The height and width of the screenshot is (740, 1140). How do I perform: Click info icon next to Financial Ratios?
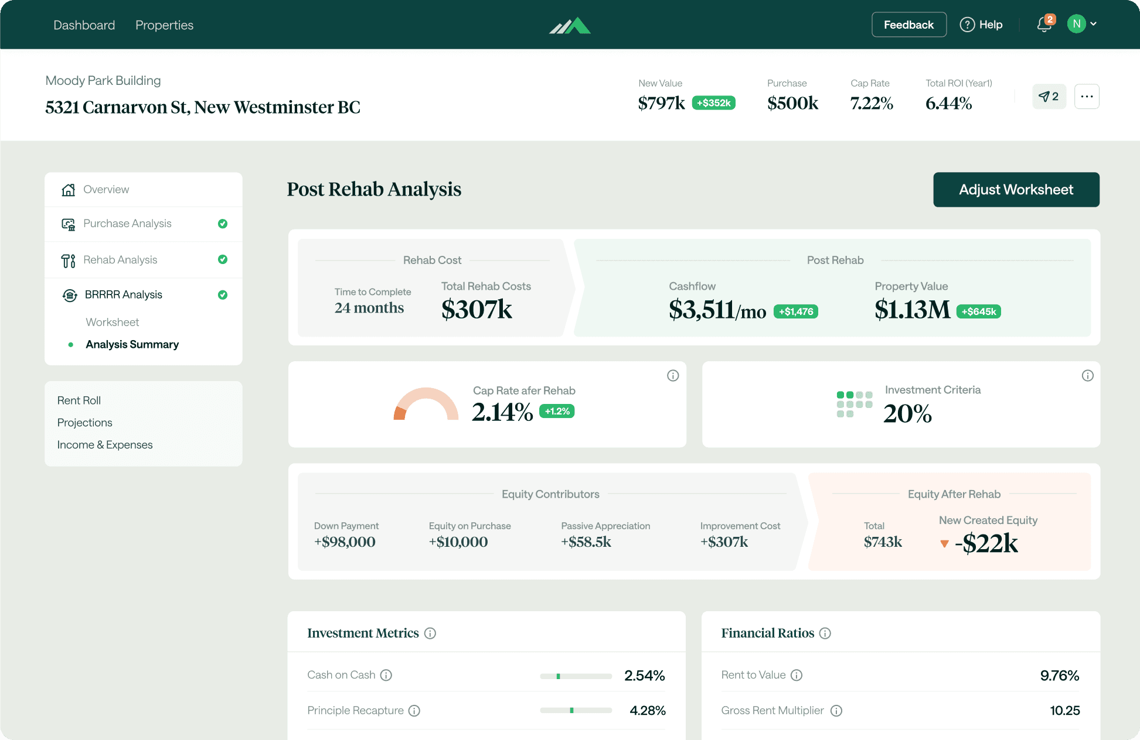[x=825, y=633]
